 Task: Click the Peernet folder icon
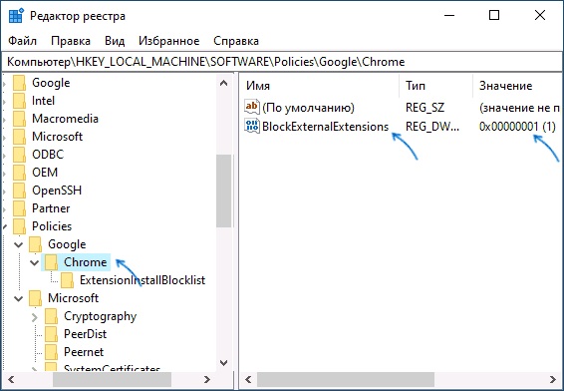click(51, 352)
